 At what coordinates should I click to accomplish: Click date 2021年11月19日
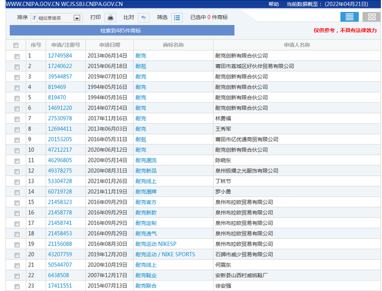[x=107, y=192]
